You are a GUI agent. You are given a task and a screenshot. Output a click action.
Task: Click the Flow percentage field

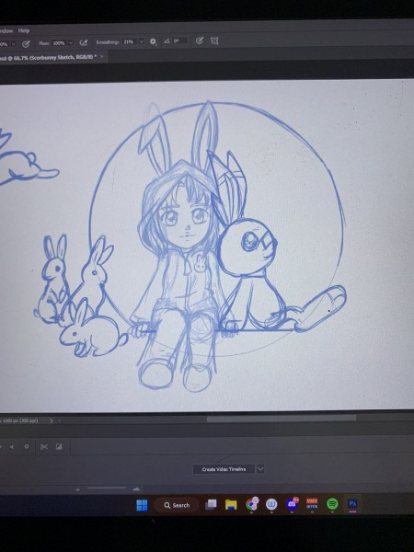pos(59,43)
